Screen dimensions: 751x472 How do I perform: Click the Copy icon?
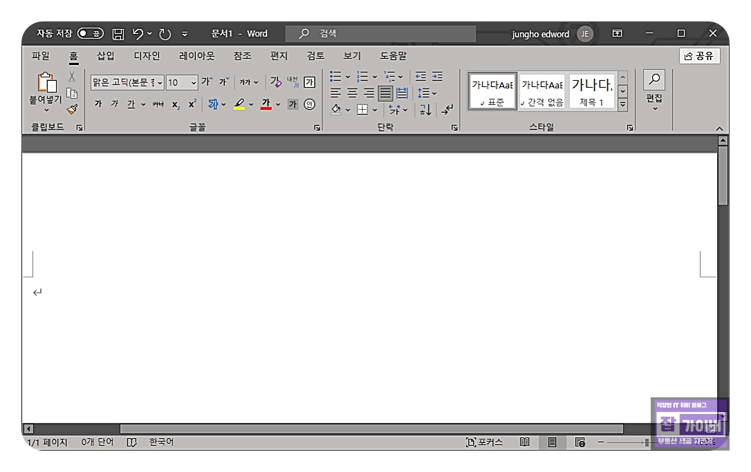tap(72, 93)
